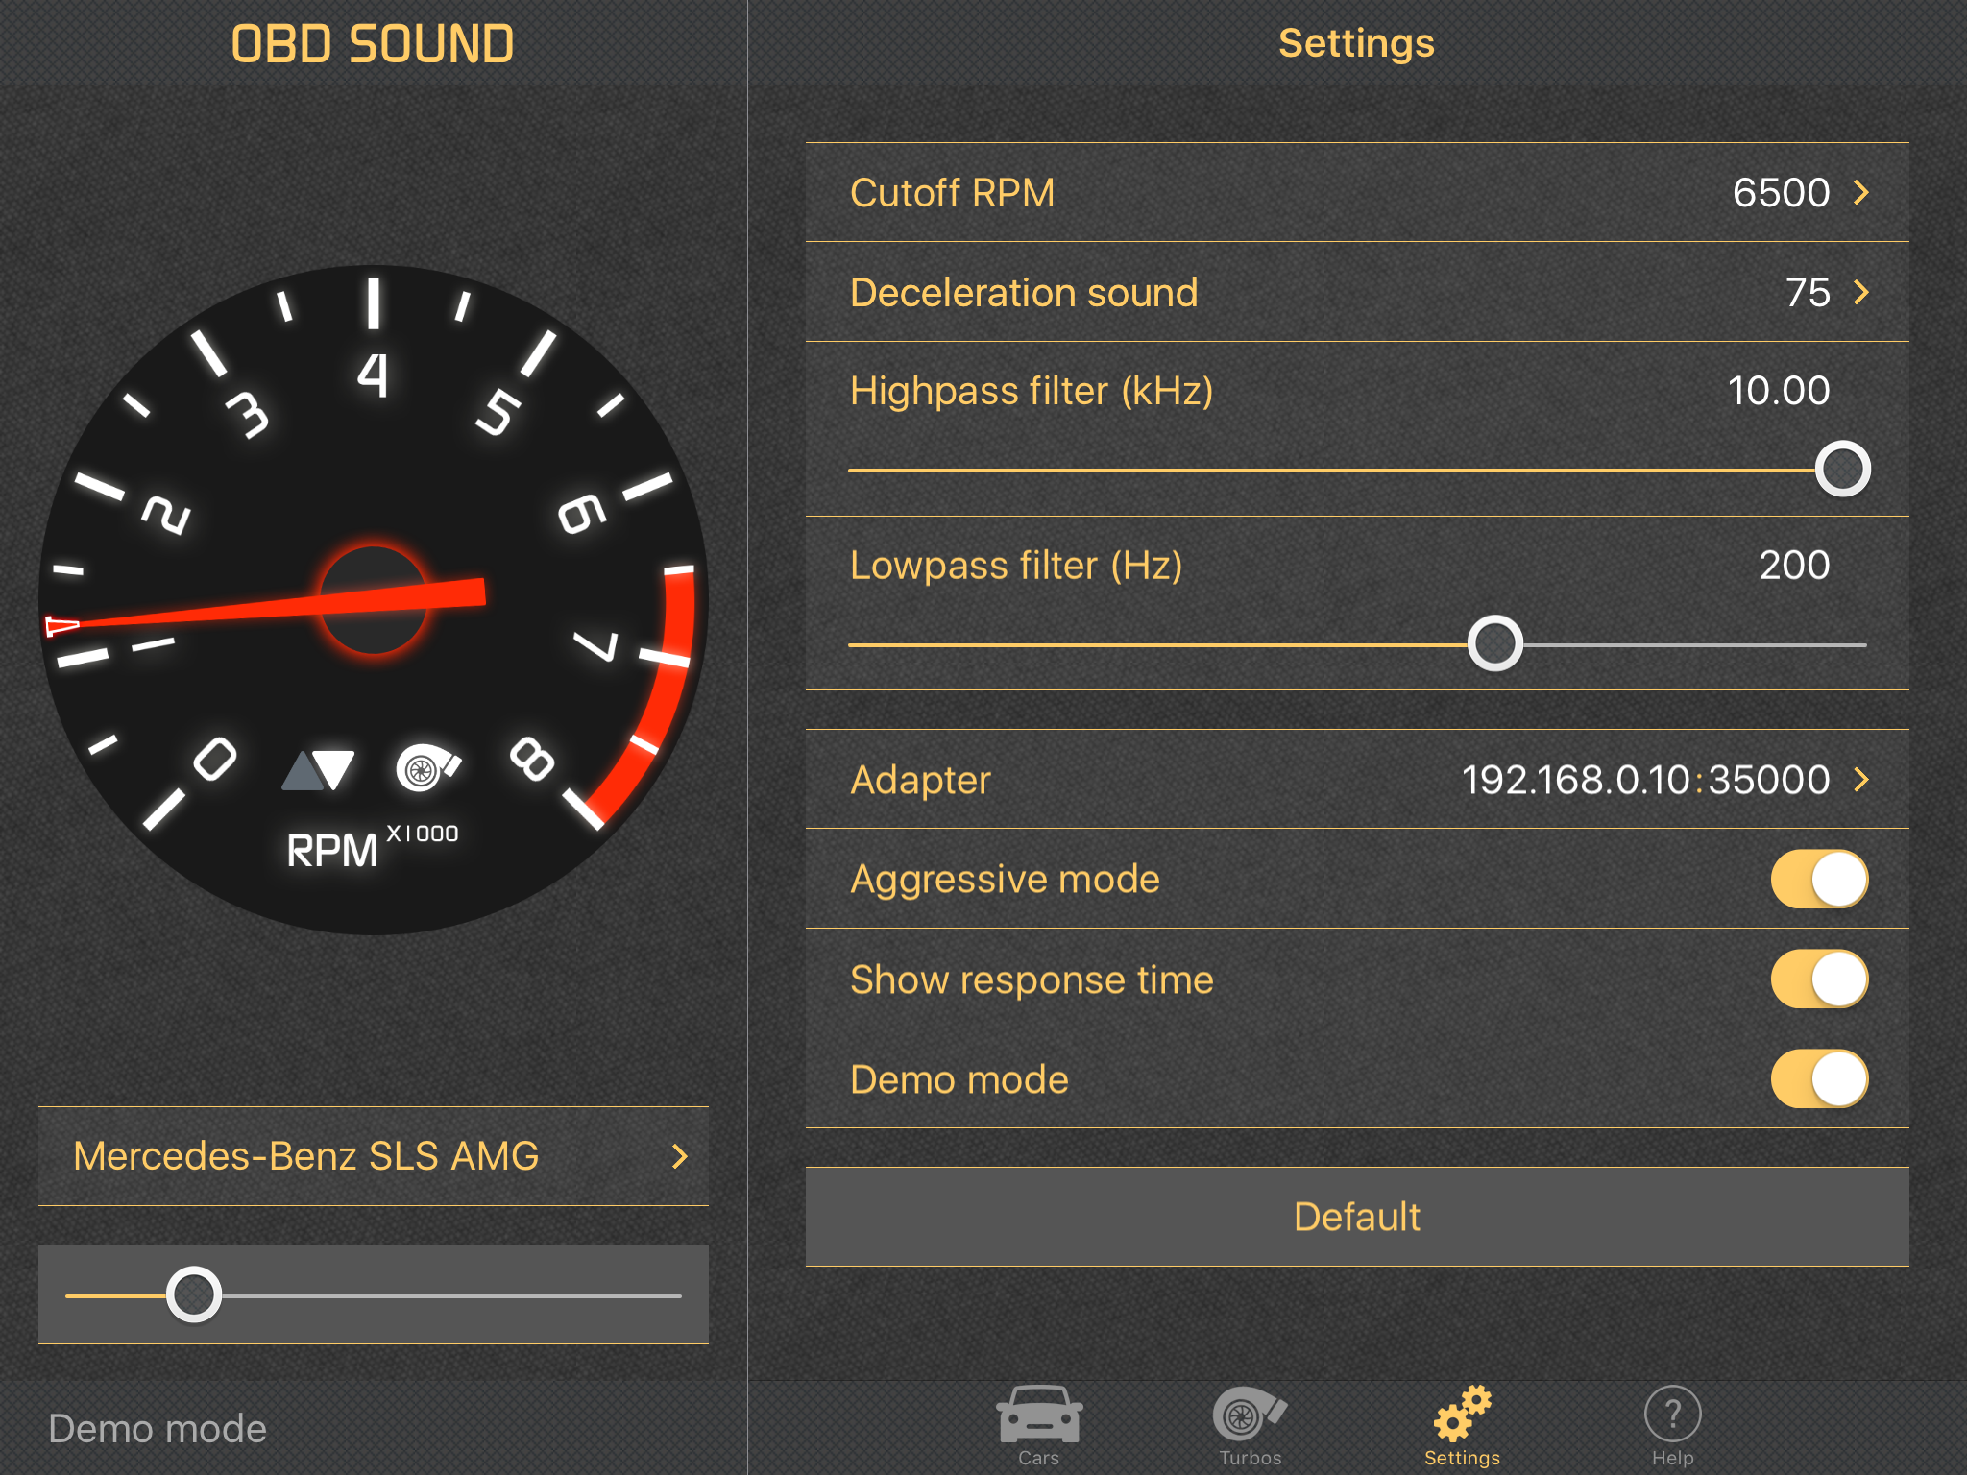Tap the Settings gears icon

[1462, 1414]
